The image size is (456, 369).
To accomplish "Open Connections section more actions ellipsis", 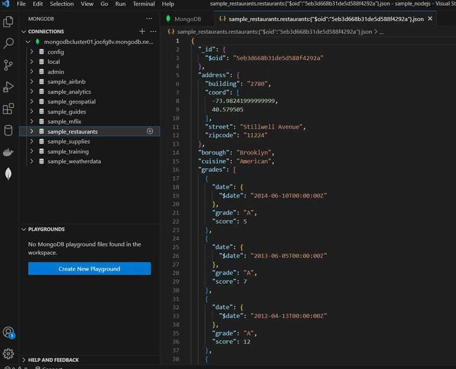I will tap(153, 31).
